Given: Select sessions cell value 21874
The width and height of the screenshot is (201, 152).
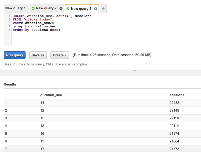Looking at the screenshot, I should pos(174,134).
